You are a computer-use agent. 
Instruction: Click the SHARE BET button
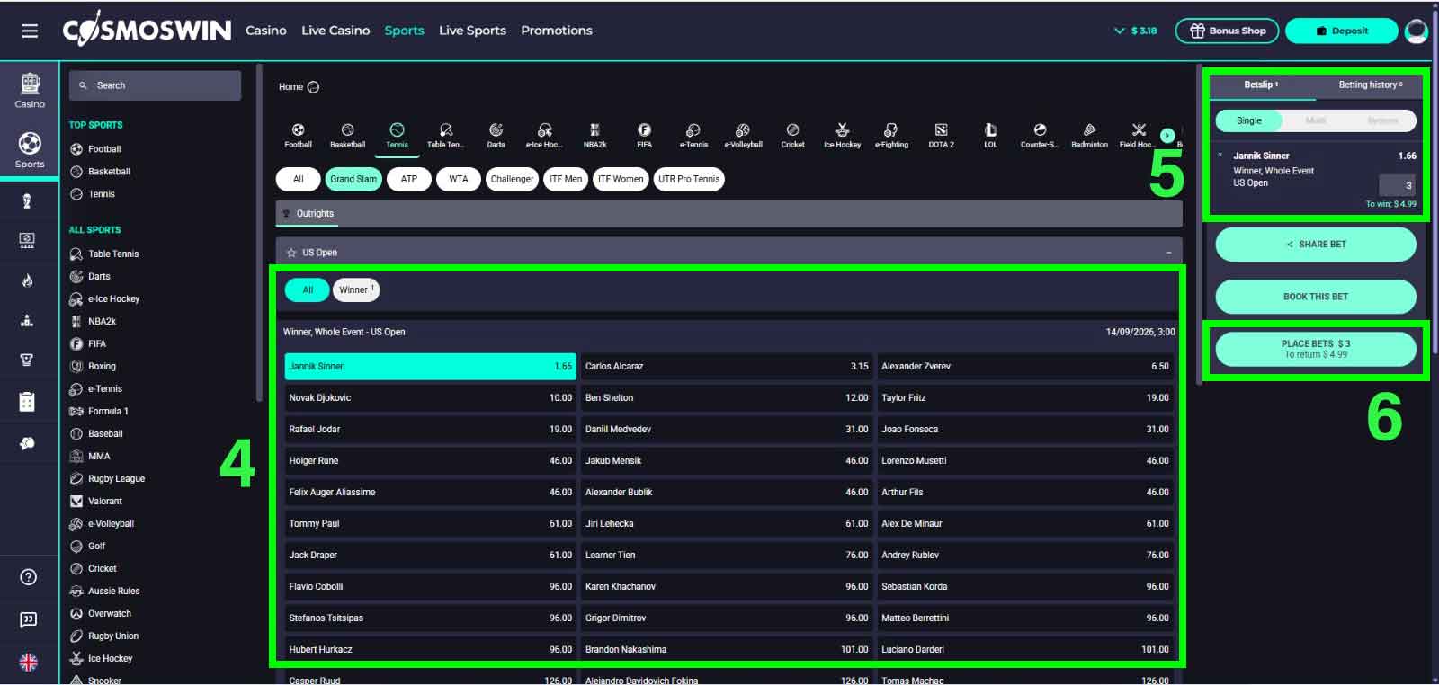pyautogui.click(x=1316, y=245)
